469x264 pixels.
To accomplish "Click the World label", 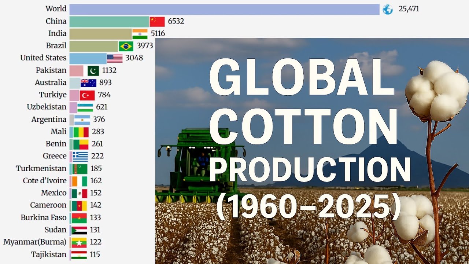I will 56,9.
